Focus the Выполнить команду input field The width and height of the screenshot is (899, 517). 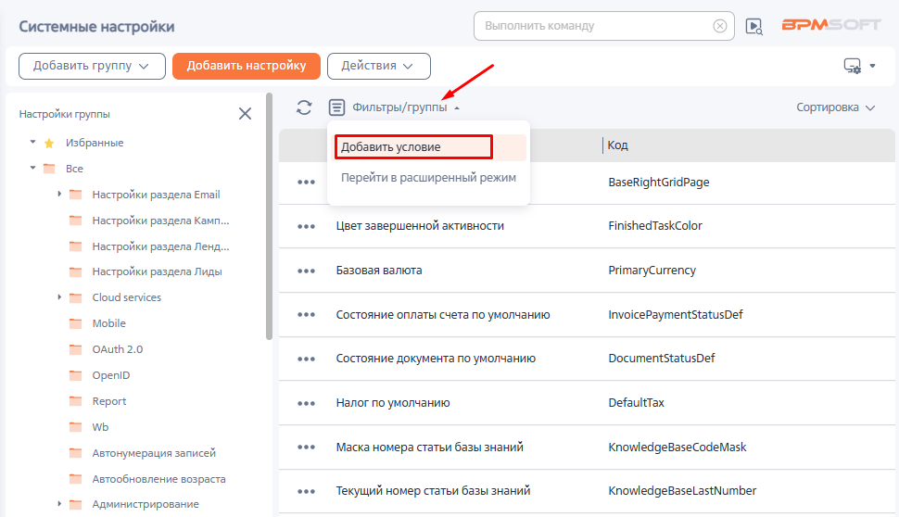(593, 26)
